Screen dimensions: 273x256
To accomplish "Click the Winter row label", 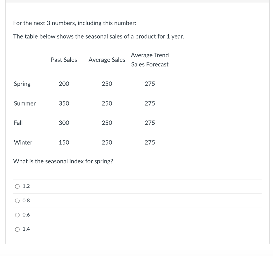I will coord(23,142).
